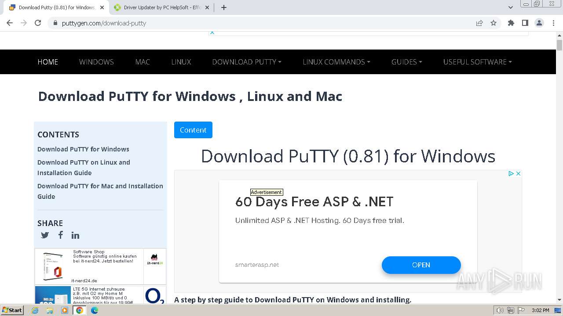Click the AdChoices triangle icon
The height and width of the screenshot is (316, 563).
point(511,173)
